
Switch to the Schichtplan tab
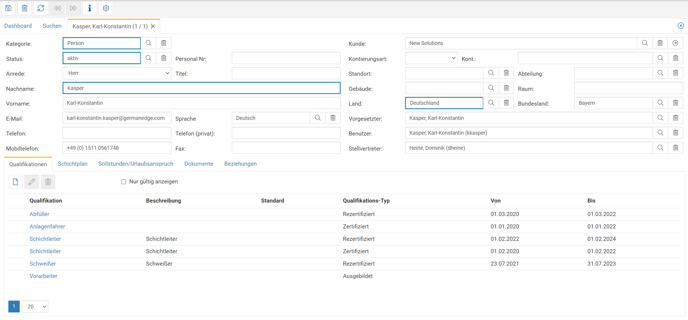pos(73,164)
